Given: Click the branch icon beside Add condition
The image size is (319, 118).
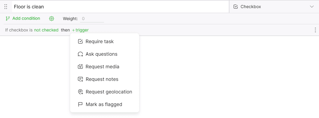Looking at the screenshot, I should pos(8,19).
